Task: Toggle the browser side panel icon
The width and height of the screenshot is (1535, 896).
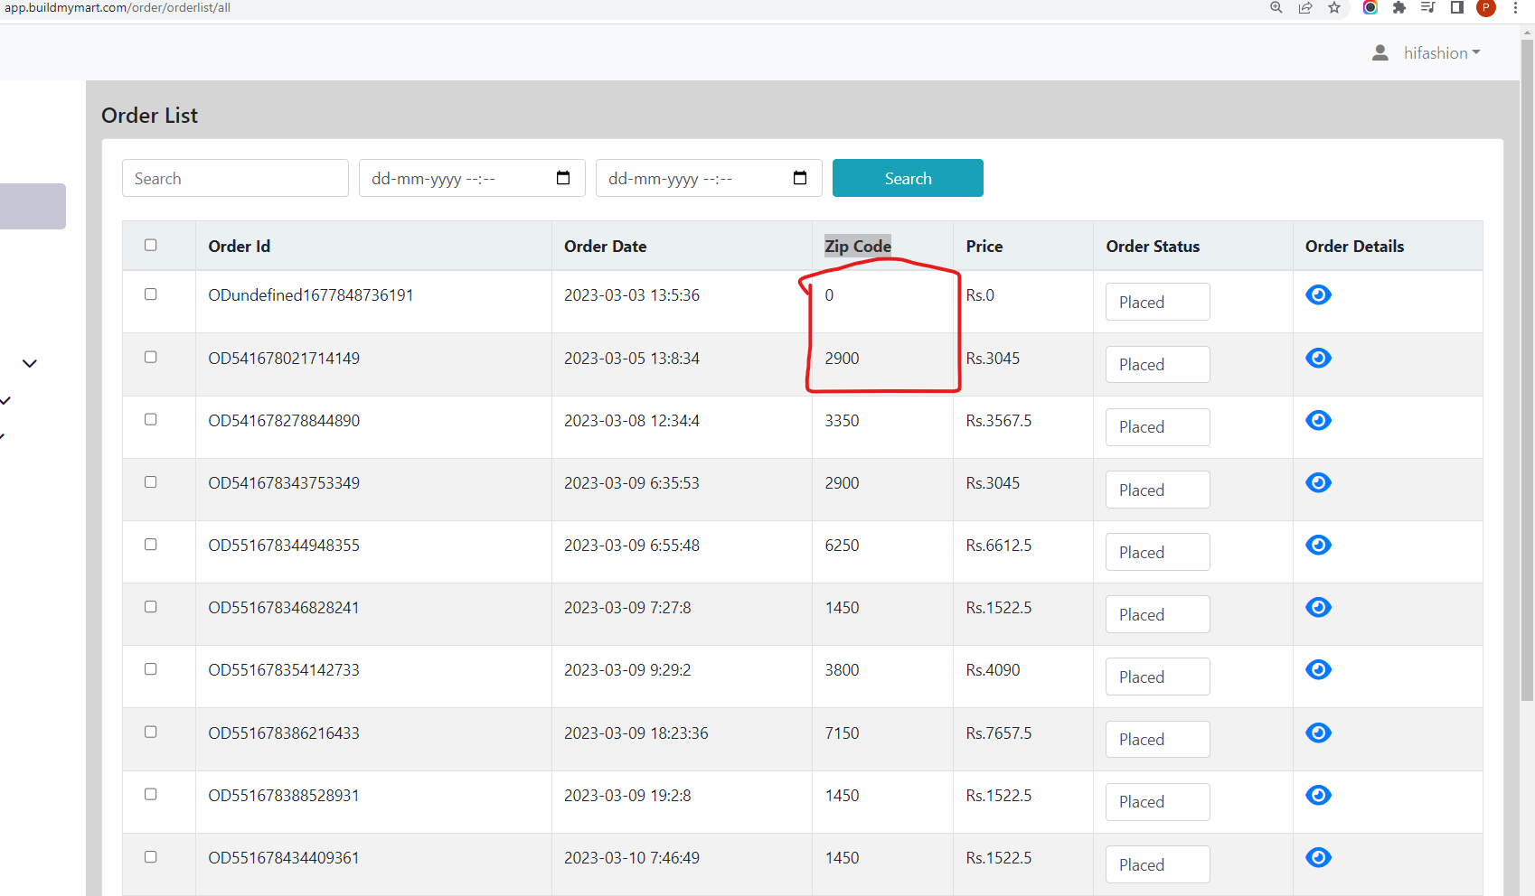Action: point(1457,7)
